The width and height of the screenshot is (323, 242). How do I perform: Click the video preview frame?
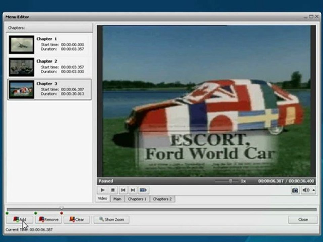(x=206, y=101)
